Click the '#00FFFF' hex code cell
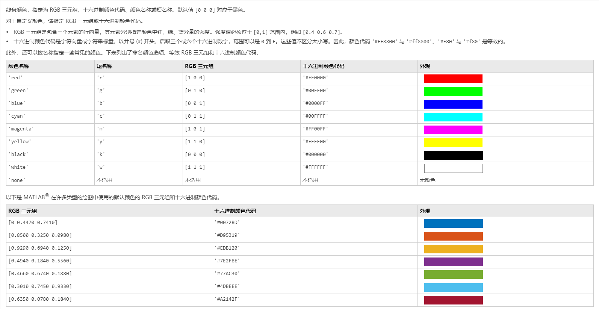 pos(359,117)
